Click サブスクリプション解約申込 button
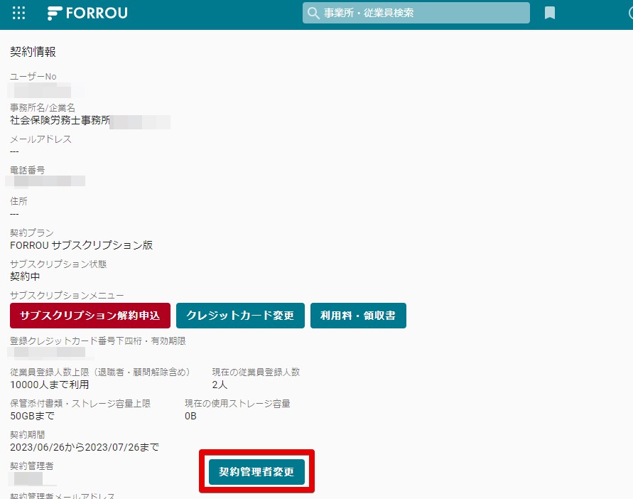633x499 pixels. pos(90,316)
